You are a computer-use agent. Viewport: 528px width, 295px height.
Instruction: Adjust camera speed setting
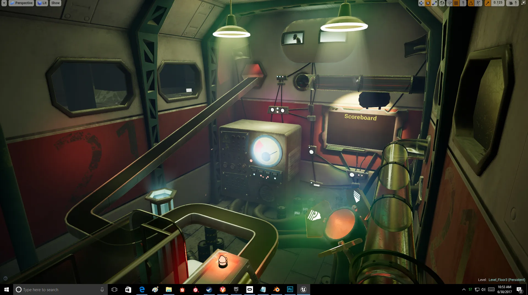pos(512,3)
